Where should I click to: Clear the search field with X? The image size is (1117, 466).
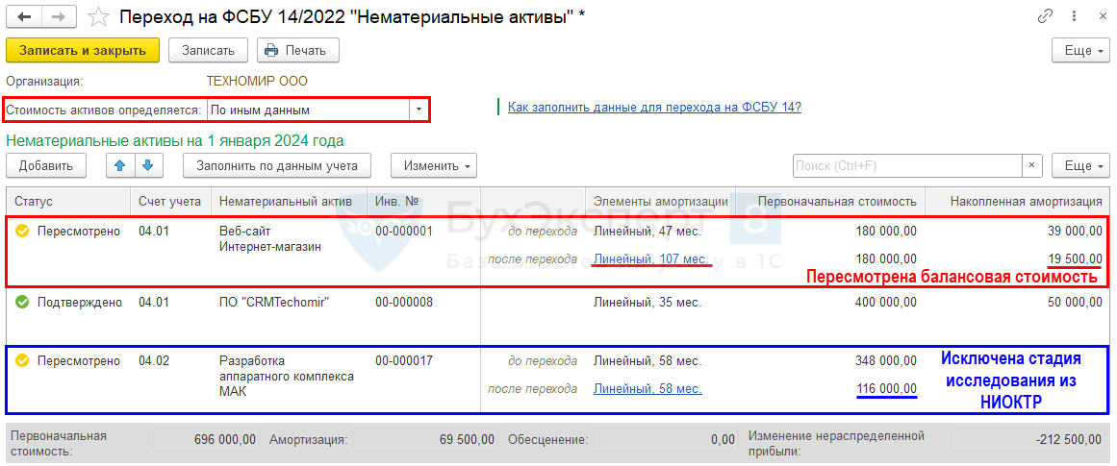(x=1032, y=165)
